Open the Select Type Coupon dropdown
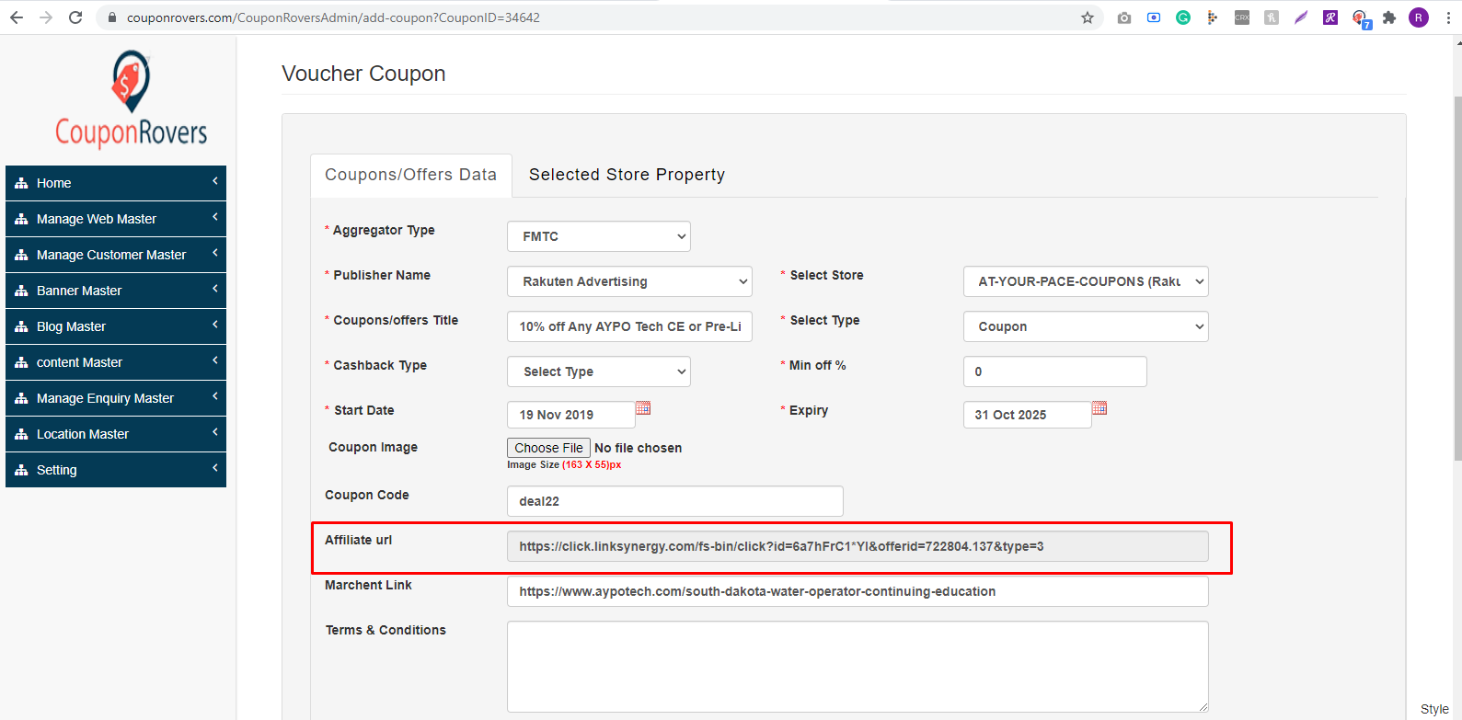Image resolution: width=1462 pixels, height=720 pixels. tap(1086, 326)
